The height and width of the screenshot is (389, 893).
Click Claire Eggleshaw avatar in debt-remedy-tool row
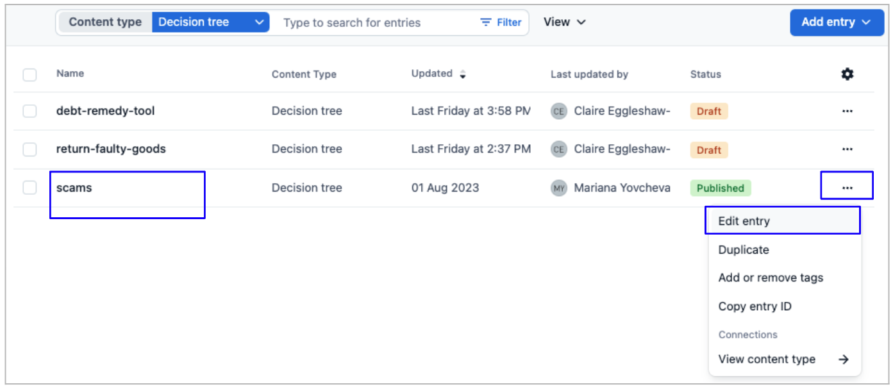pos(559,112)
